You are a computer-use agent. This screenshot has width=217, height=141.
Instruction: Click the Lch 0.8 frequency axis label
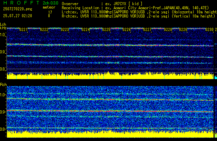click(x=2, y=69)
